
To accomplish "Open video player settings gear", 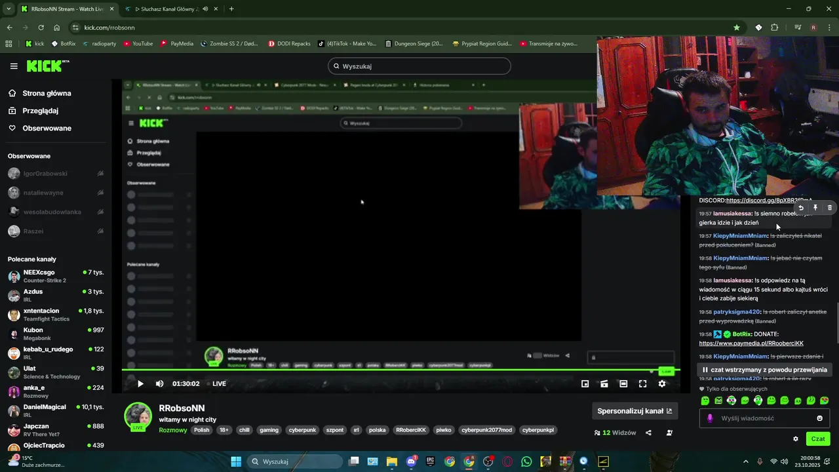I will [662, 383].
